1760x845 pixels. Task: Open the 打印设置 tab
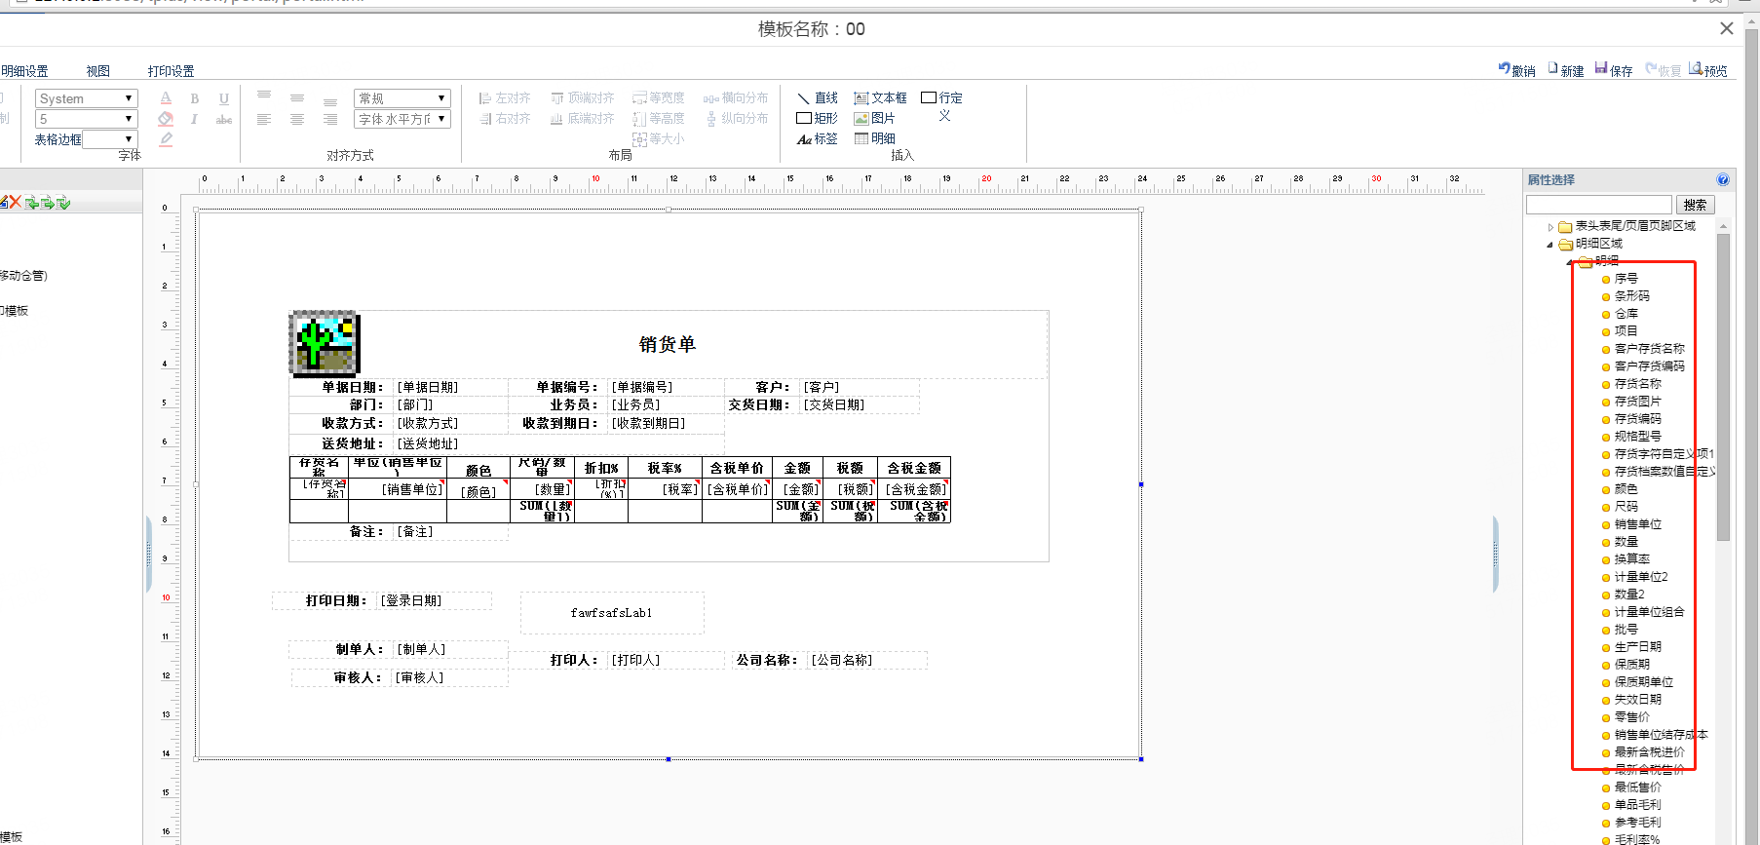171,71
